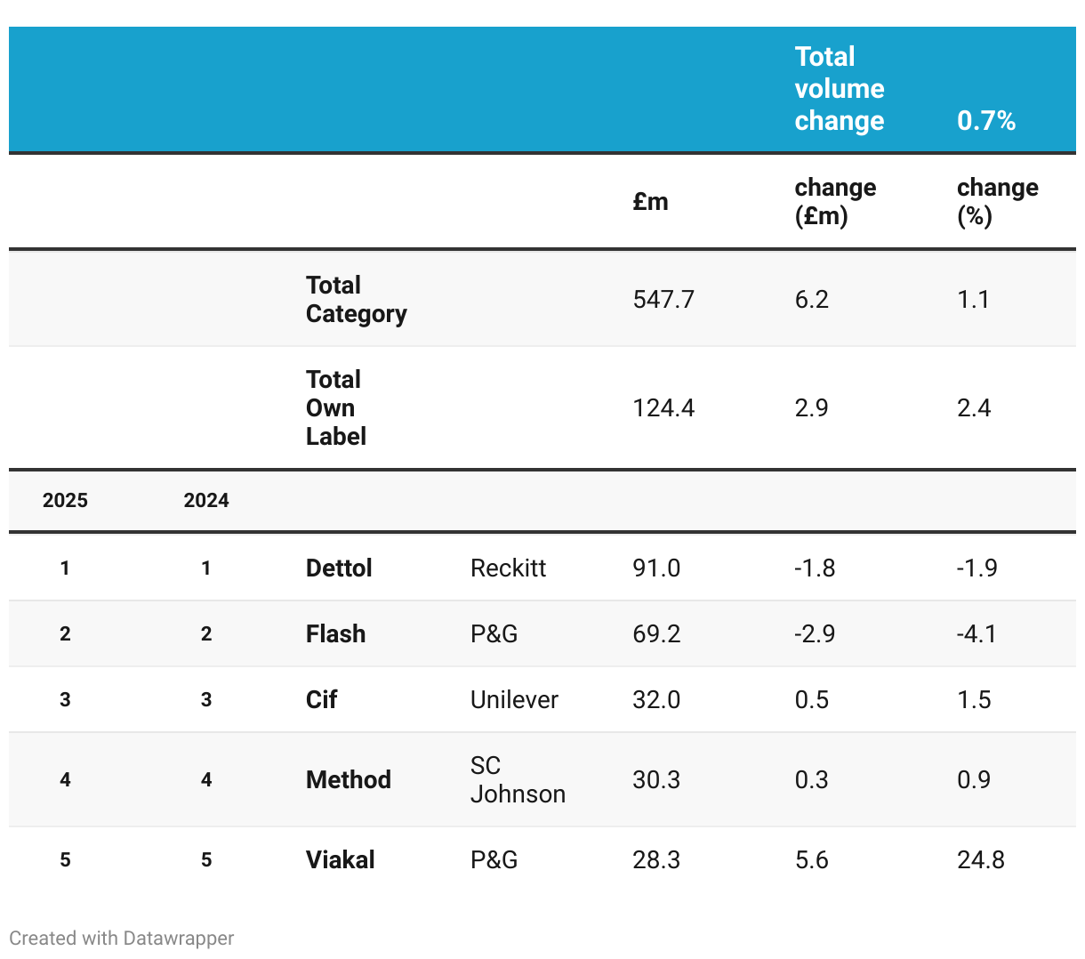Screen dimensions: 1085x959
Task: Click Viakal's 24.8 percent change value
Action: point(981,859)
